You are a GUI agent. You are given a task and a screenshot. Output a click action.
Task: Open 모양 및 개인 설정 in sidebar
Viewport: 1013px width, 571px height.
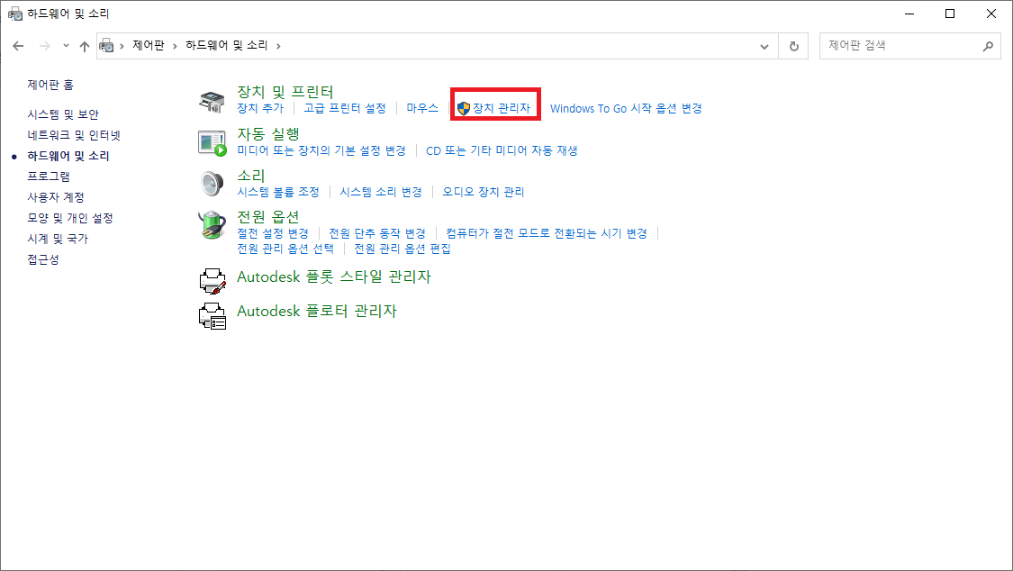coord(69,218)
